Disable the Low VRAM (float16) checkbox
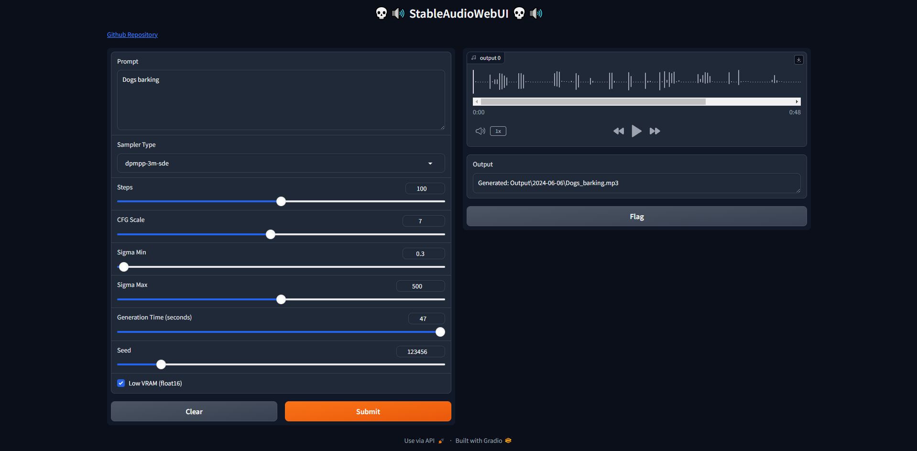917x451 pixels. pos(121,383)
